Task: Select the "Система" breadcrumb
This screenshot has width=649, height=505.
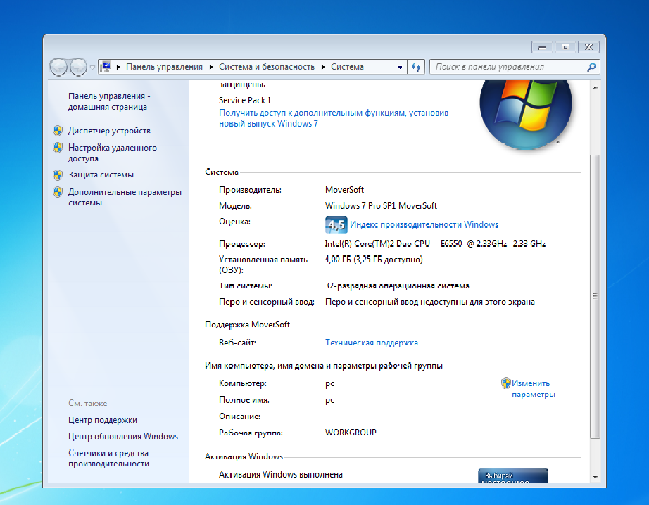Action: [x=347, y=67]
